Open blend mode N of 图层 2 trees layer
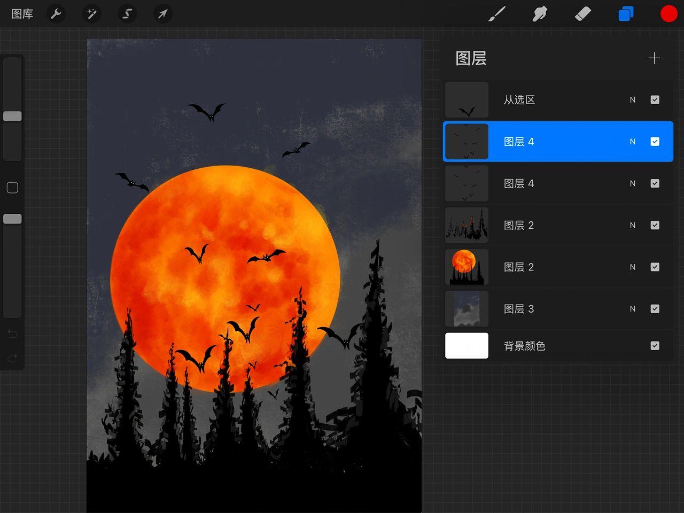The image size is (684, 513). pos(633,225)
